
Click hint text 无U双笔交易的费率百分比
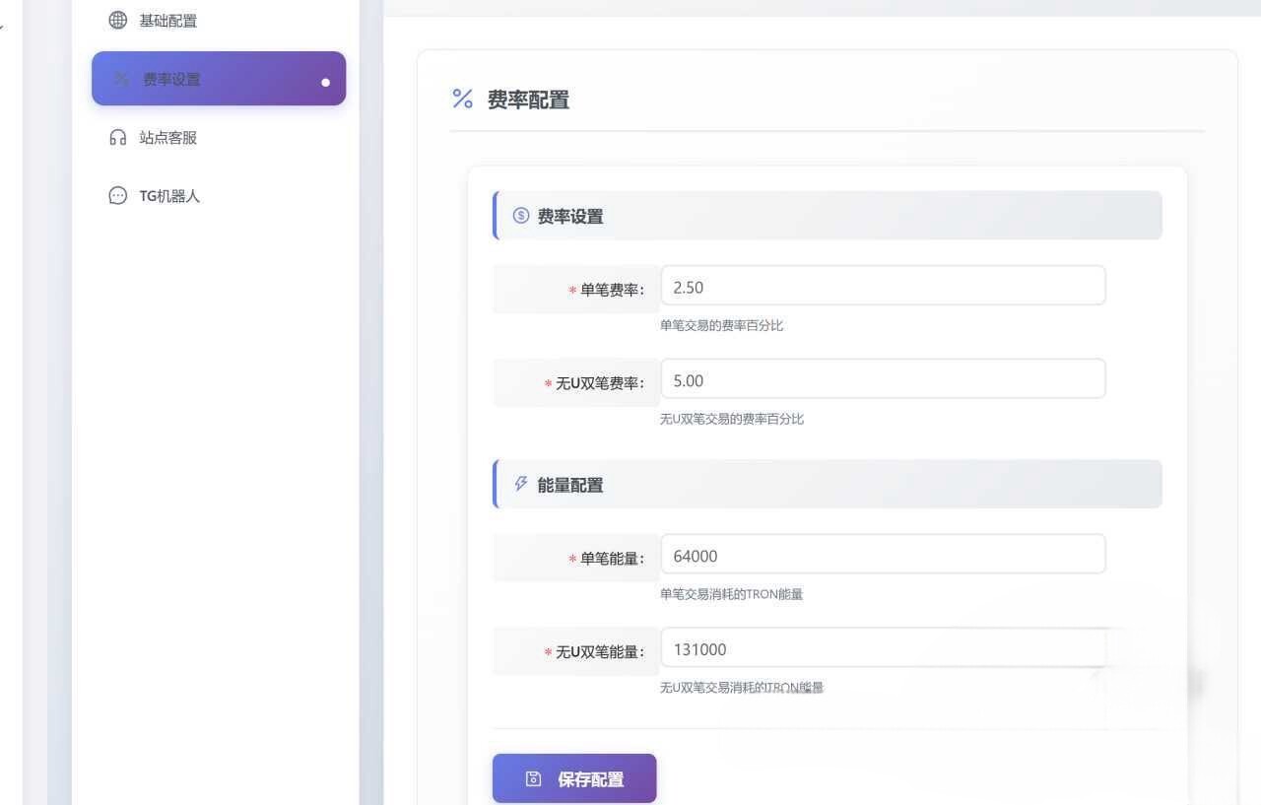coord(732,419)
